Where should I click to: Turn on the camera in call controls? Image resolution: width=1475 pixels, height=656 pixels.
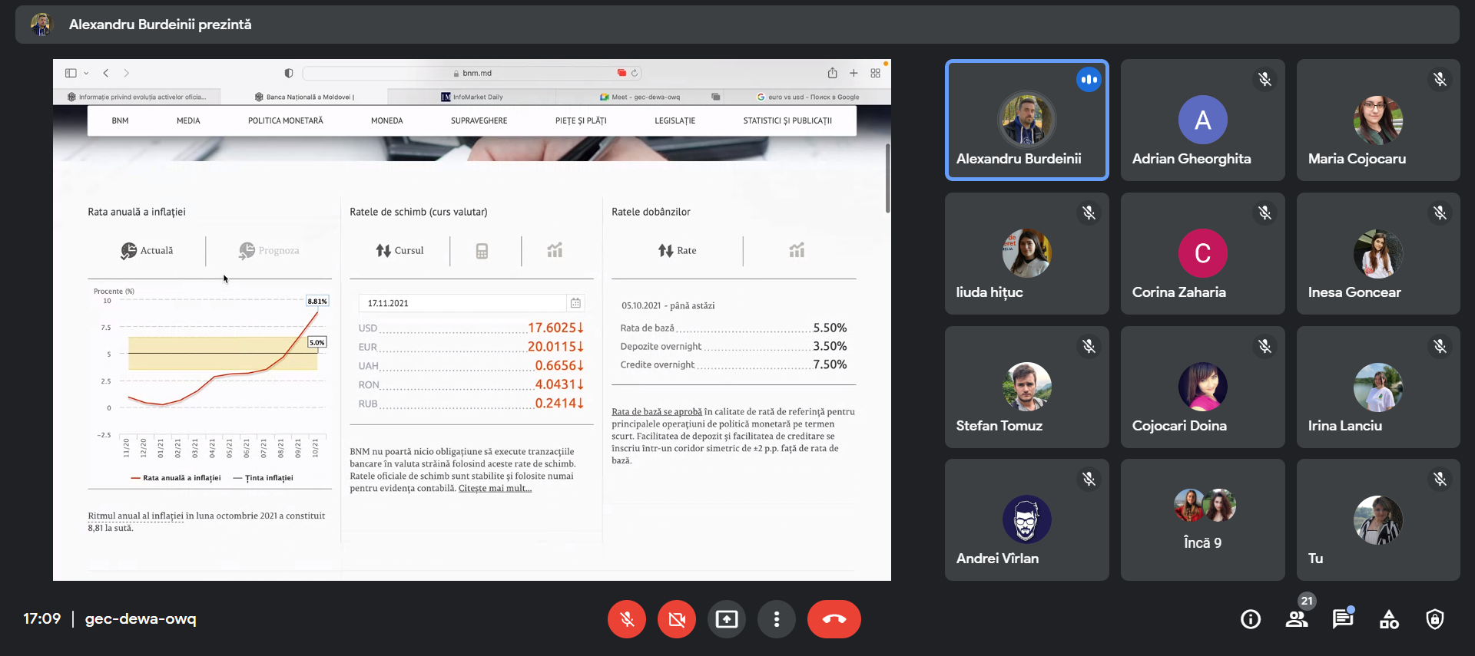pyautogui.click(x=676, y=619)
